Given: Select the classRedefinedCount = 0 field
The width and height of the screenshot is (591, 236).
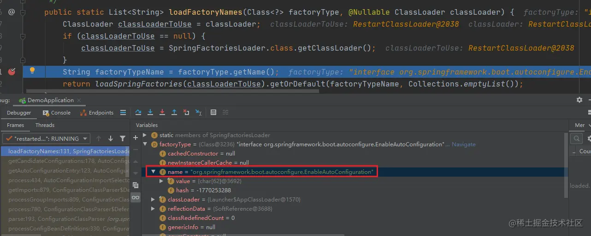Looking at the screenshot, I should pos(201,218).
